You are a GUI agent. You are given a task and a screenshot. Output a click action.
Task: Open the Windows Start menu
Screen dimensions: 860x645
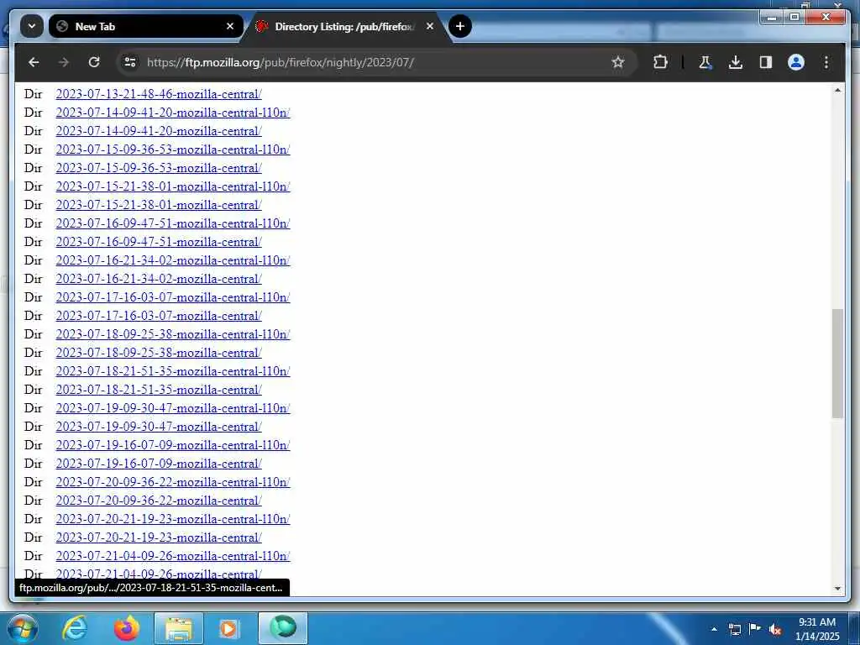pyautogui.click(x=23, y=628)
